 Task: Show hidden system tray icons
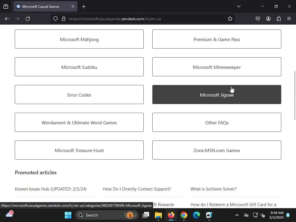tap(237, 215)
